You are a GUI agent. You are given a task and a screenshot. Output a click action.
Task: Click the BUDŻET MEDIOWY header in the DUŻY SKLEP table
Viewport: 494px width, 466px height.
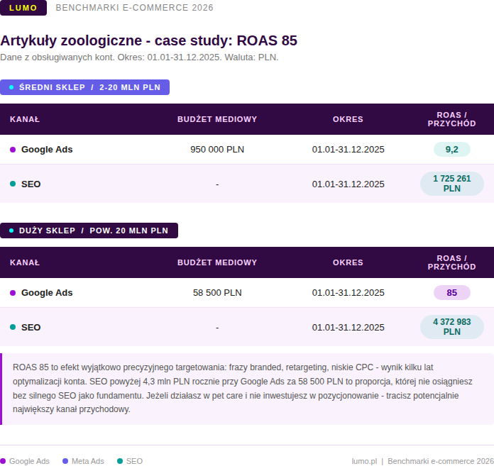(x=217, y=262)
